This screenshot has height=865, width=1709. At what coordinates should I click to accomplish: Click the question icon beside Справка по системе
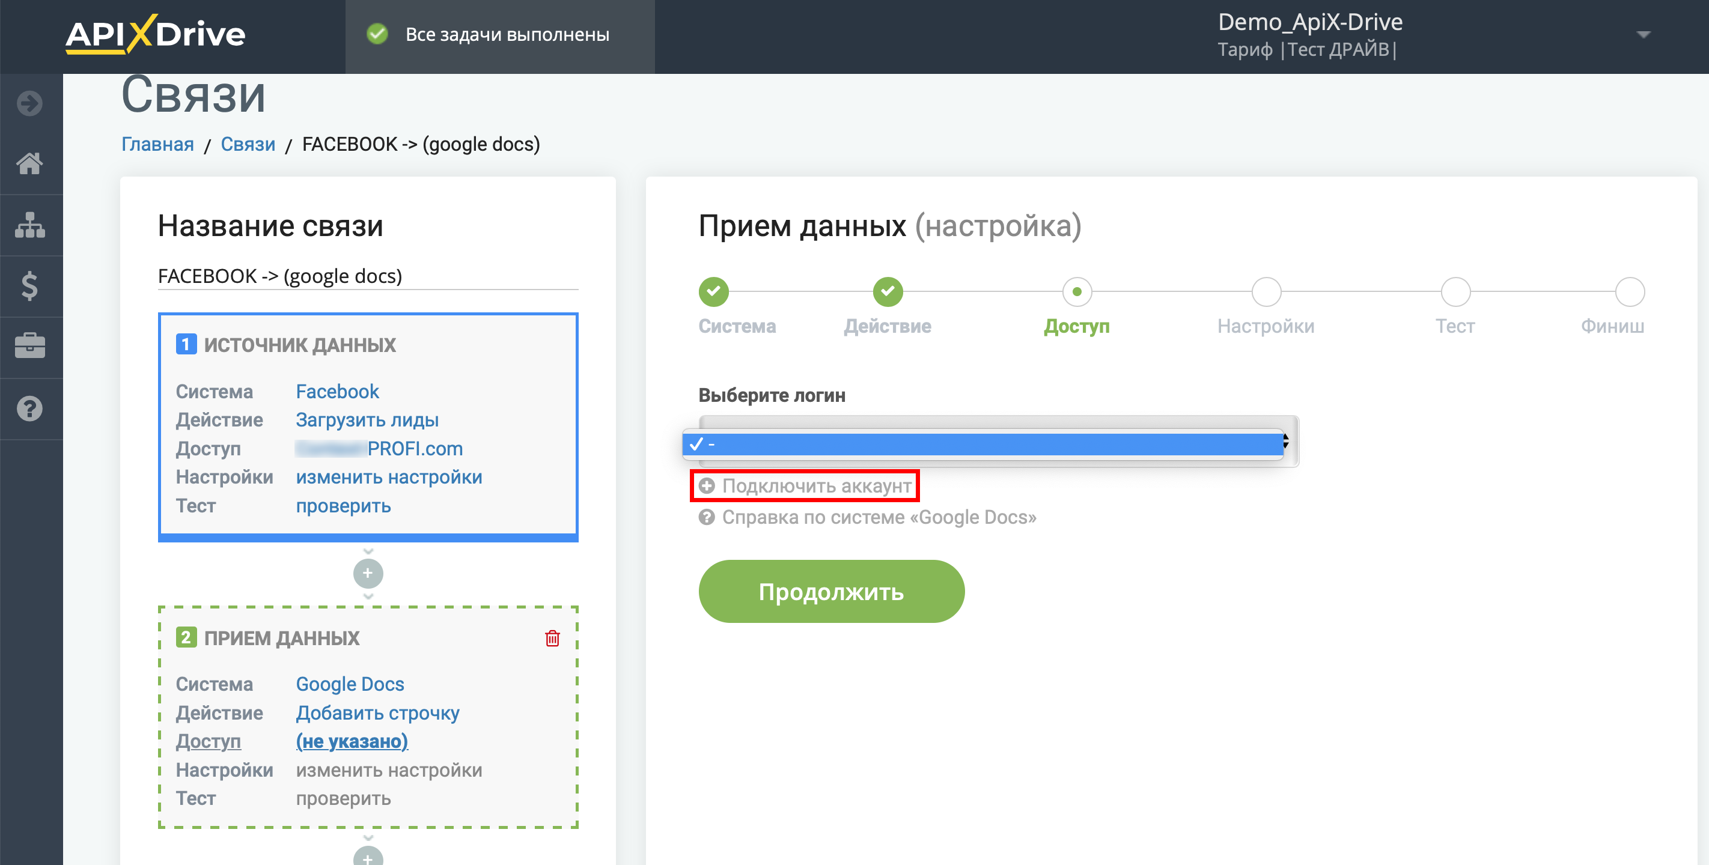pos(707,517)
